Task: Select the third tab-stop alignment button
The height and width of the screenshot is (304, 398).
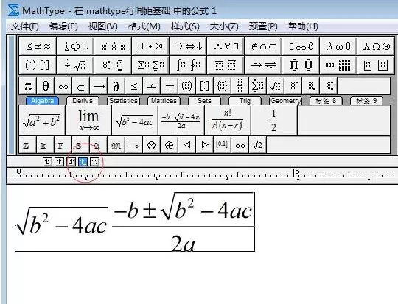Action: (x=71, y=161)
